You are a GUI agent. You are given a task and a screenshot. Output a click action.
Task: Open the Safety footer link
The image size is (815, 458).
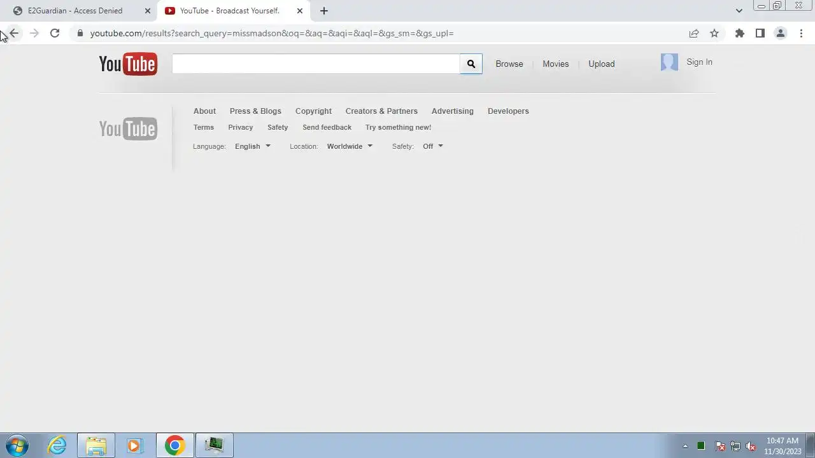pos(278,127)
